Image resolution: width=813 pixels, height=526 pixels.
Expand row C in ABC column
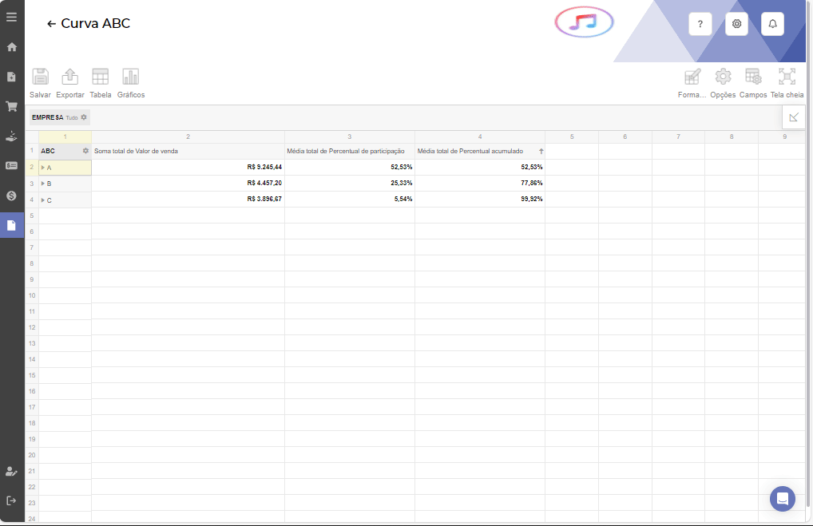click(x=43, y=200)
